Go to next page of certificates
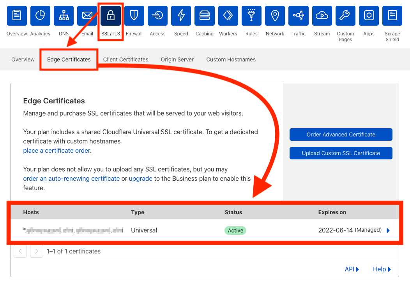The height and width of the screenshot is (283, 410). (x=37, y=251)
